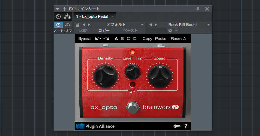The height and width of the screenshot is (136, 260).
Task: Stomp the metal footswitch on pedal
Action: point(132,108)
